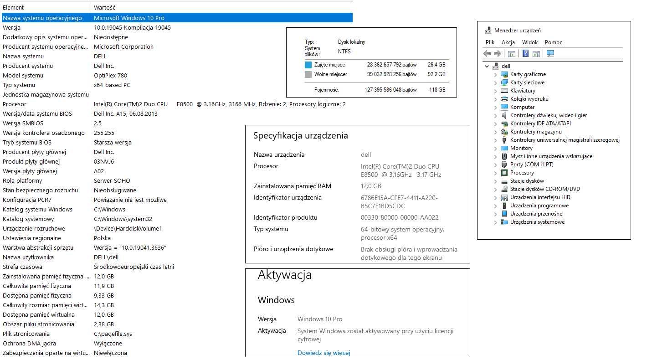Scan for hardware changes via monitor icon
The image size is (647, 360).
550,54
